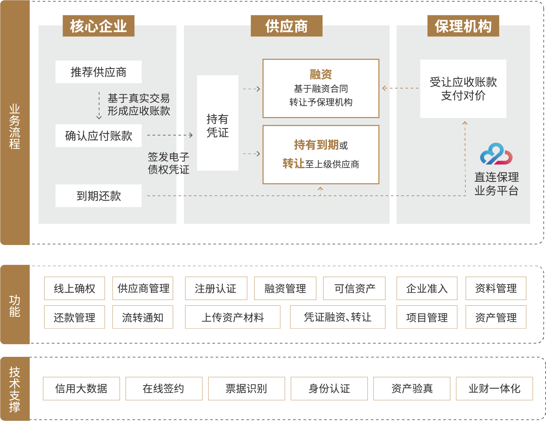
Task: Click the 供应商管理 function box
Action: (x=143, y=288)
